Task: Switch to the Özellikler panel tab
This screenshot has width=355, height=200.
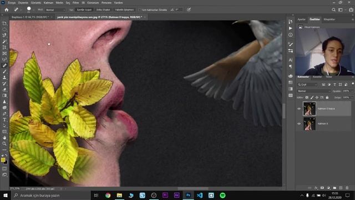Action: (x=315, y=19)
